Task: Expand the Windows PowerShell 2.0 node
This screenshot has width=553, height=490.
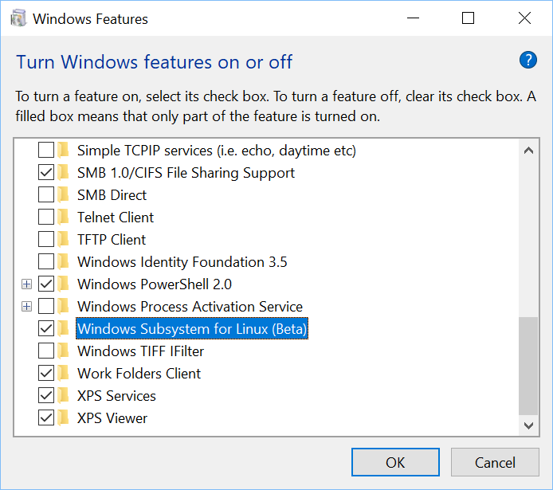Action: coord(26,284)
